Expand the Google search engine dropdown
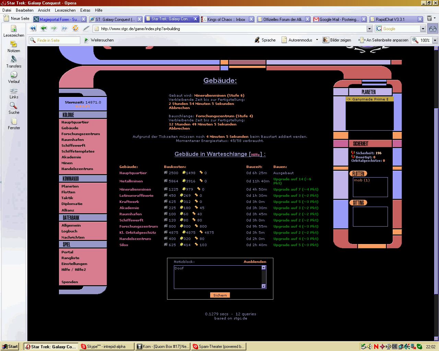 (423, 29)
